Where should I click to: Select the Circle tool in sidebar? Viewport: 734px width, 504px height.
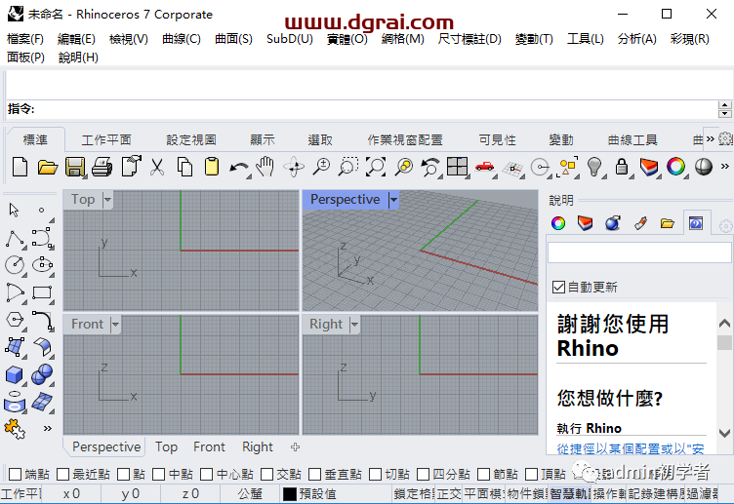tap(15, 264)
